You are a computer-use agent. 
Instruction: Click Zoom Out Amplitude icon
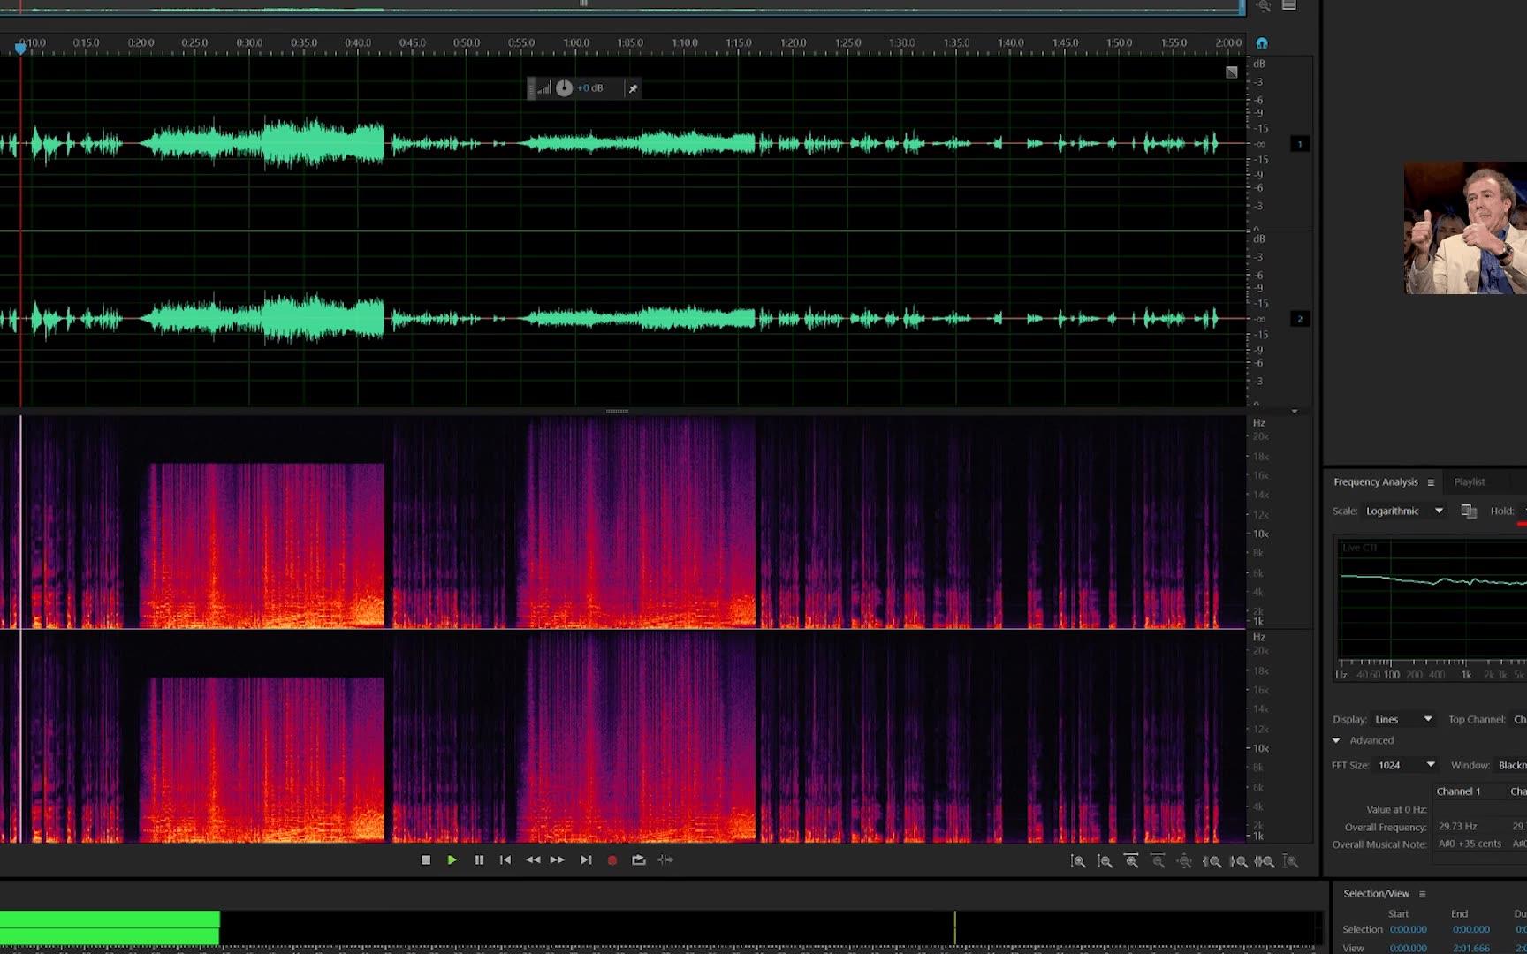1105,861
